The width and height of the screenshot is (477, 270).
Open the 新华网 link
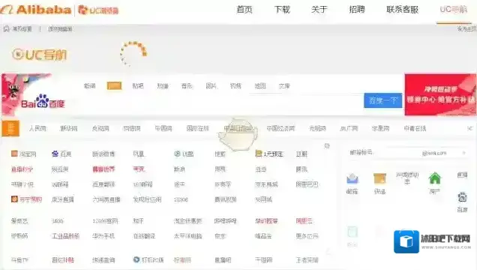point(69,128)
